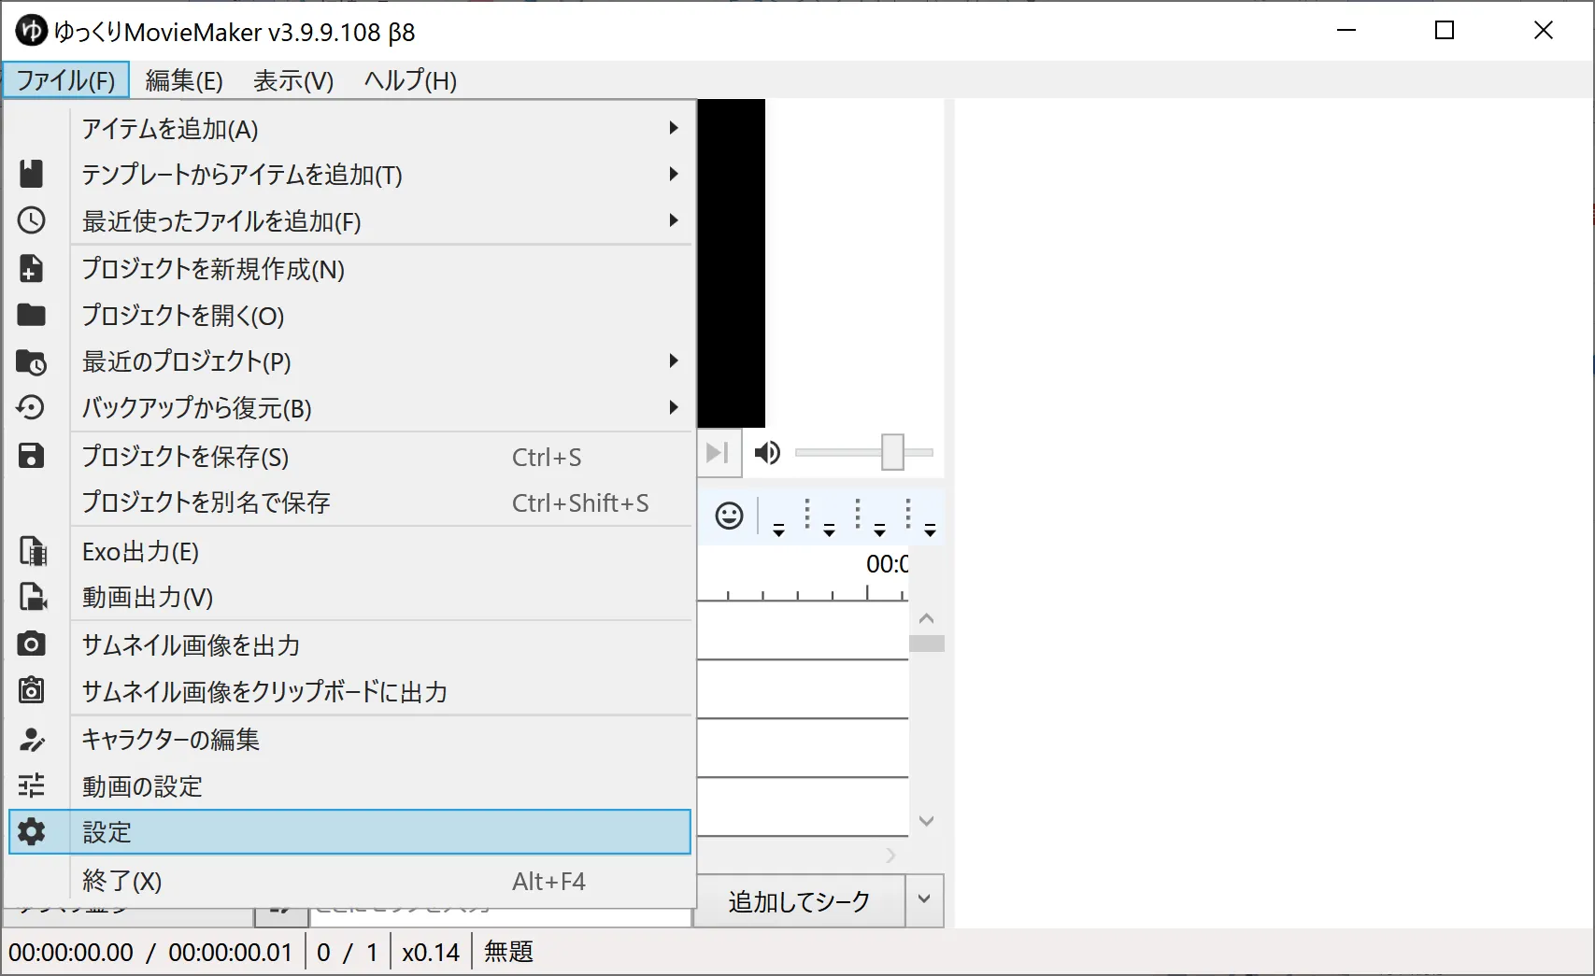Click the recent projects folder-clock icon

coord(32,361)
